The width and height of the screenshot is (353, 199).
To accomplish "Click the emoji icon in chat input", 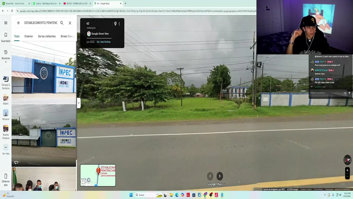I will [x=345, y=93].
